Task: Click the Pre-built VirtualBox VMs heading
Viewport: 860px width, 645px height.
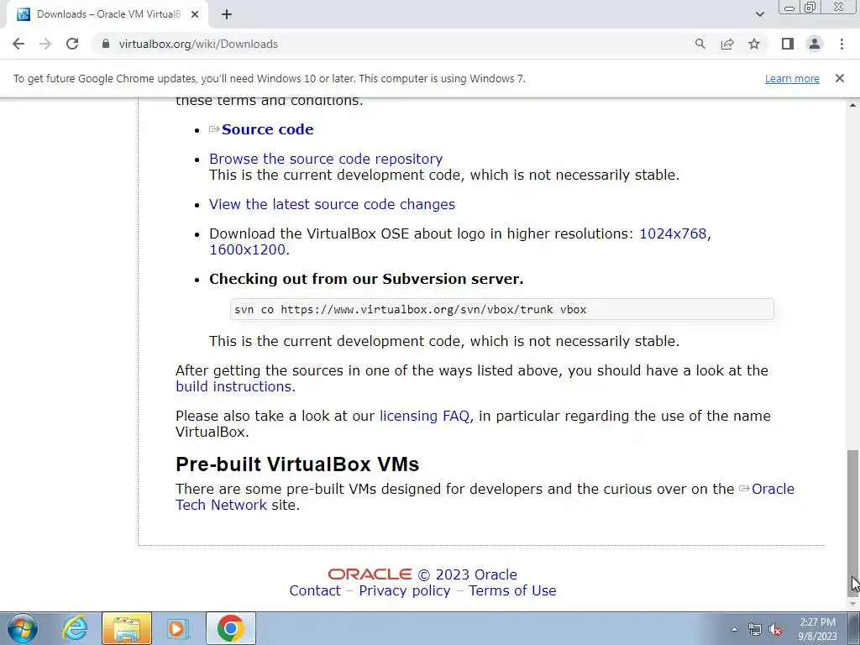Action: (x=297, y=464)
